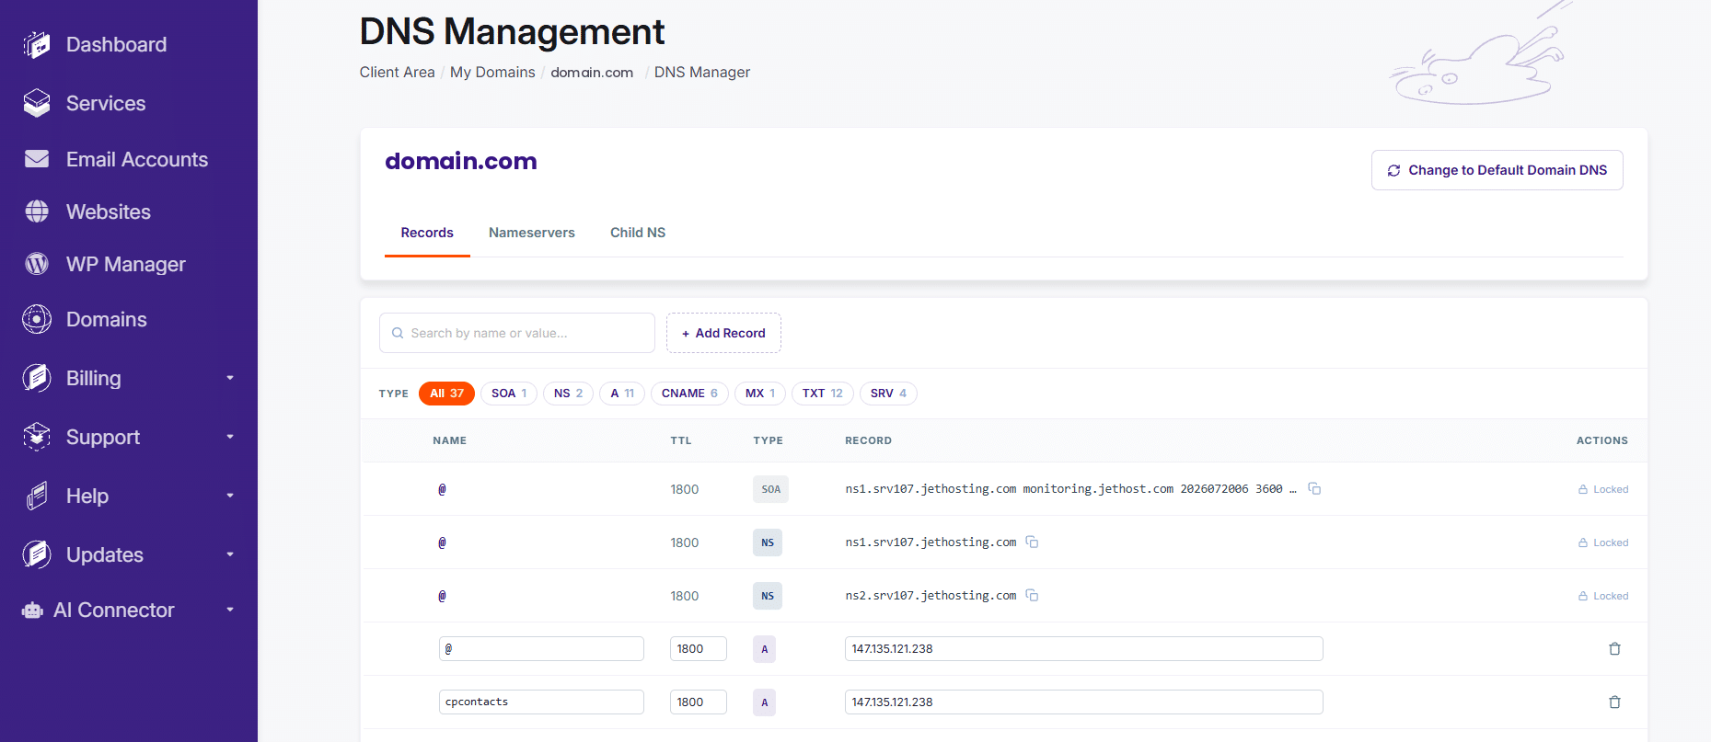This screenshot has height=742, width=1711.
Task: Copy the ns1.srv107.jethosting.com NS record
Action: tap(1032, 542)
